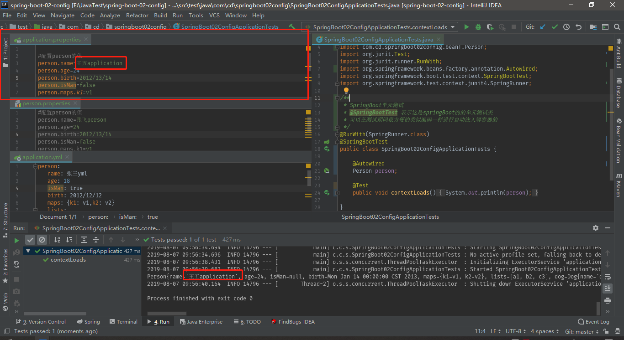Open Git Show History clock icon
624x340 pixels.
click(566, 27)
